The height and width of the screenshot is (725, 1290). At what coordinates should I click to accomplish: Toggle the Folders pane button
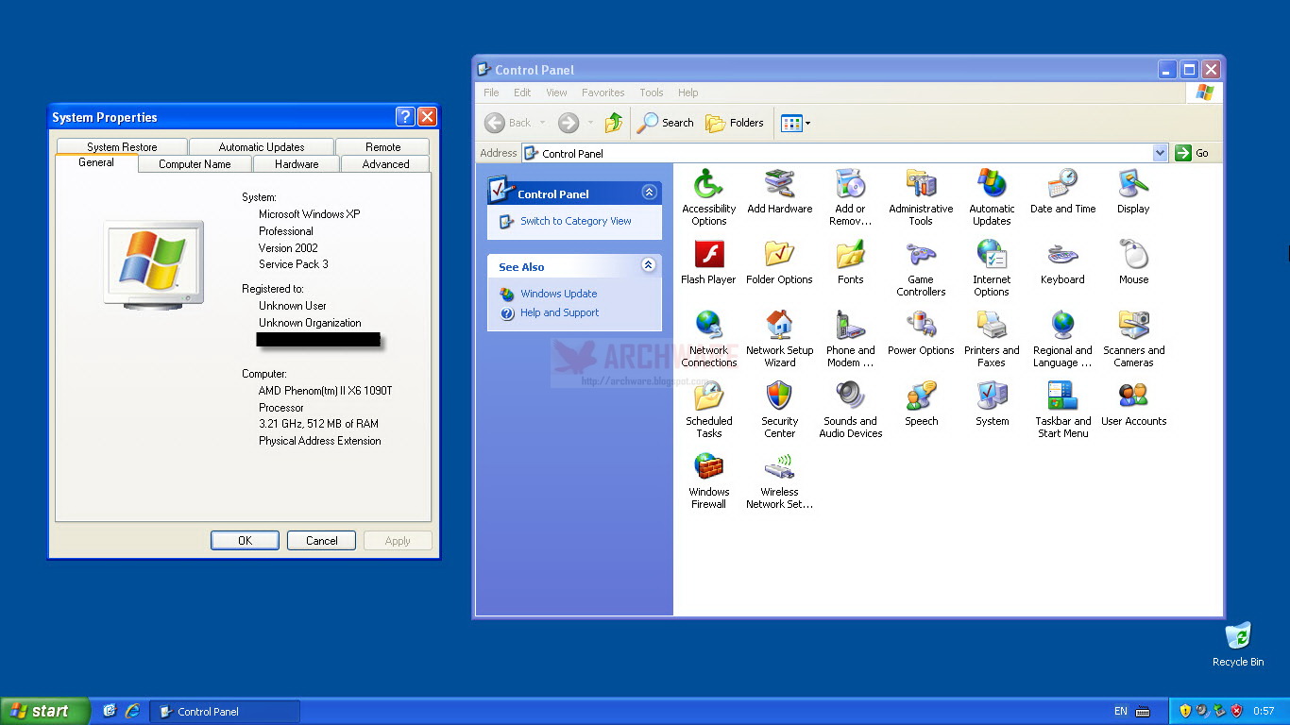coord(735,123)
